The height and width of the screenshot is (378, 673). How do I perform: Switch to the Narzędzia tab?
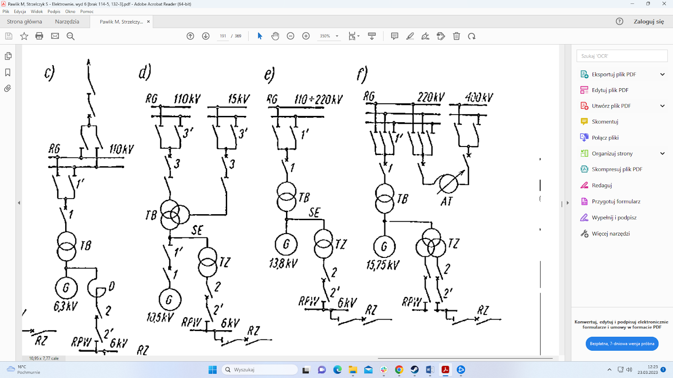pyautogui.click(x=67, y=21)
